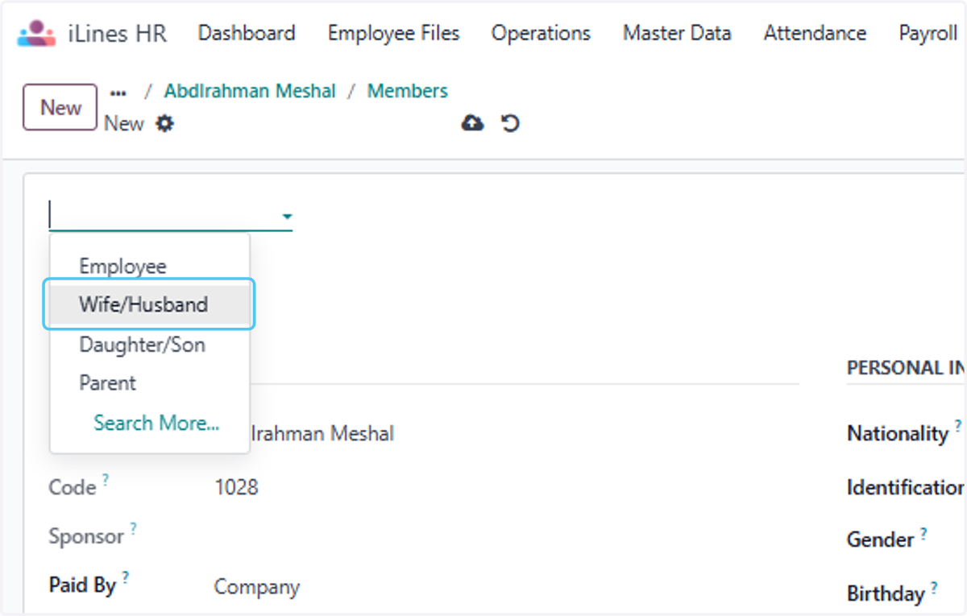Click the Paid By value Company
The image size is (967, 616).
point(257,587)
